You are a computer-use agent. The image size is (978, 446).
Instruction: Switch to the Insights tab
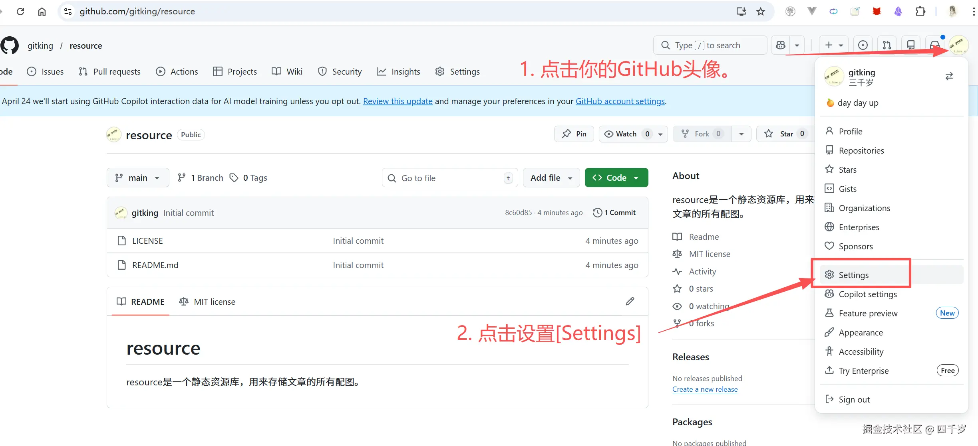pyautogui.click(x=398, y=71)
